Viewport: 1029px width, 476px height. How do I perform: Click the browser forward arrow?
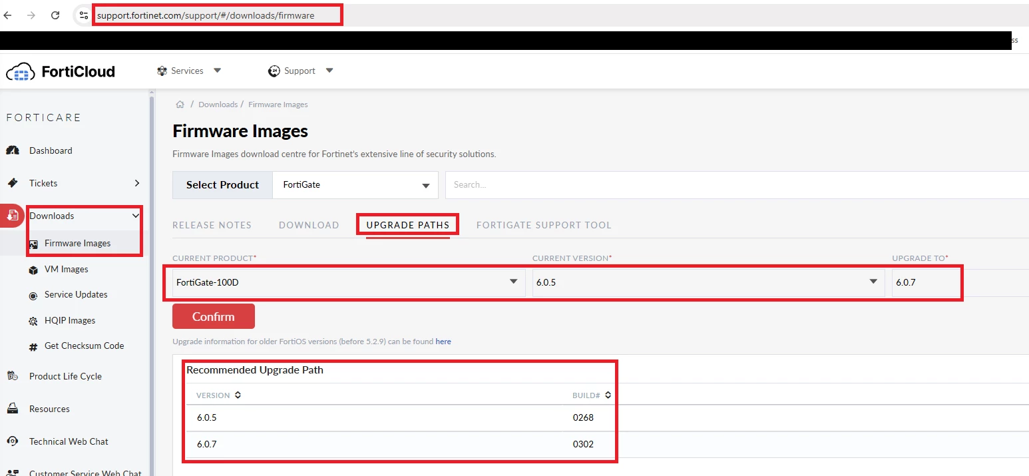31,15
